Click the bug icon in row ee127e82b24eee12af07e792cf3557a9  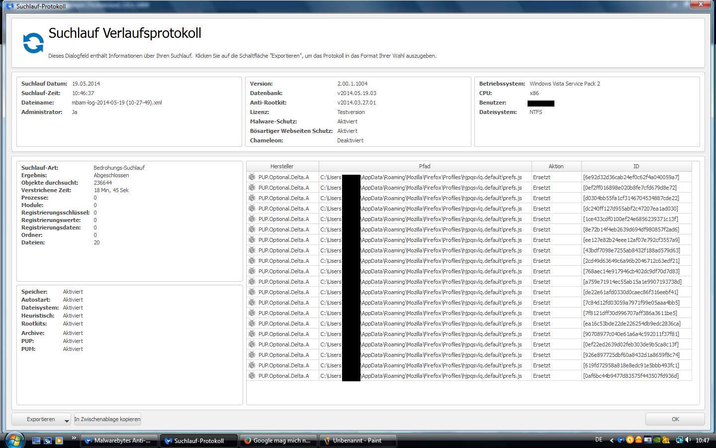click(x=252, y=240)
